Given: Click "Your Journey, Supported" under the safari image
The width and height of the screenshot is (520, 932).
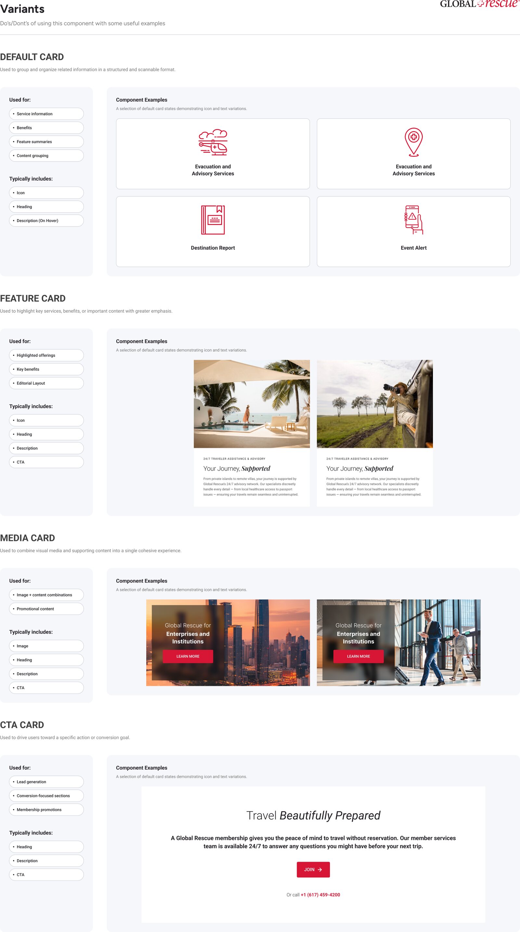Looking at the screenshot, I should click(359, 468).
